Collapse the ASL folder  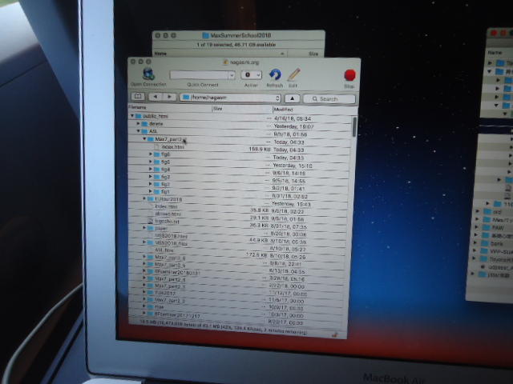[x=139, y=131]
